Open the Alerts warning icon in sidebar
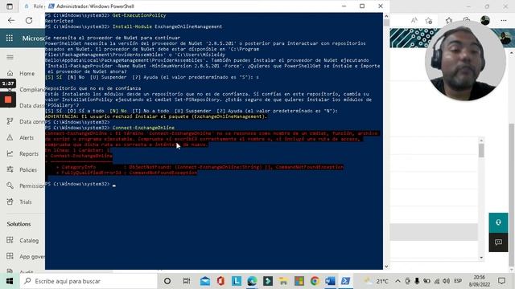Image resolution: width=515 pixels, height=289 pixels. click(10, 137)
